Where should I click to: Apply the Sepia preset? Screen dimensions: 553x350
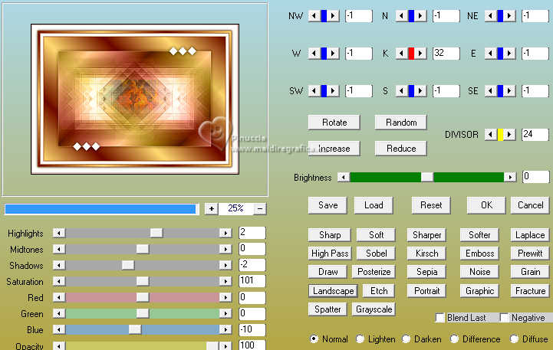coord(426,272)
